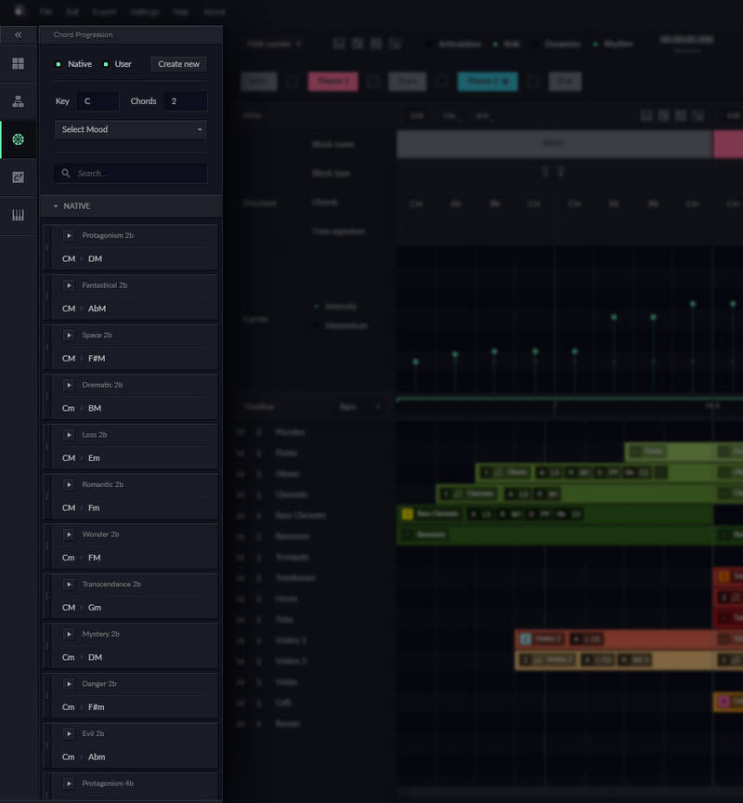Select the pink Theme 1 block button
743x803 pixels.
tap(333, 82)
